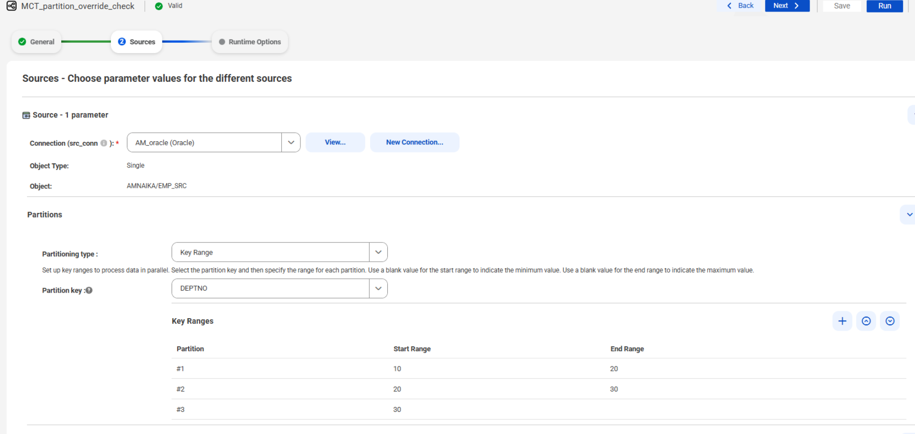Add a new key range with plus icon
Viewport: 915px width, 434px height.
842,321
